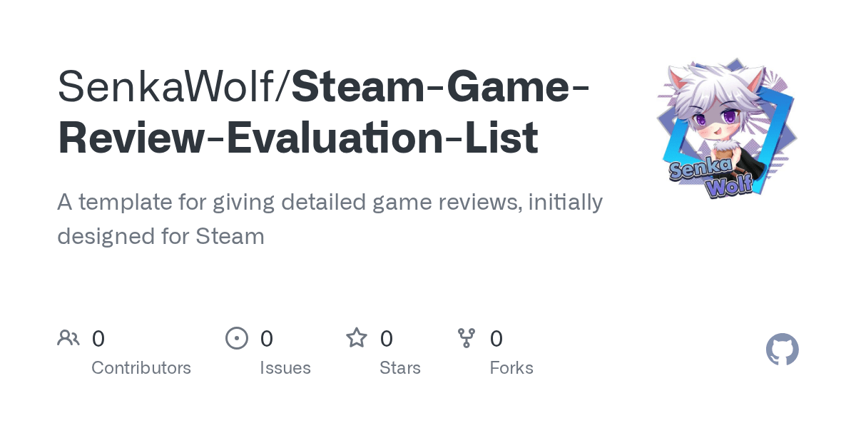Image resolution: width=856 pixels, height=428 pixels.
Task: Click the repository description text
Action: point(330,203)
